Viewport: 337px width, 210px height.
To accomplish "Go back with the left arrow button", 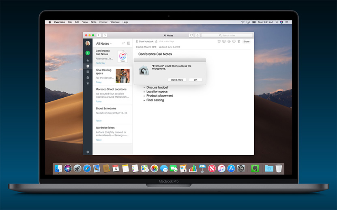I will (x=99, y=35).
